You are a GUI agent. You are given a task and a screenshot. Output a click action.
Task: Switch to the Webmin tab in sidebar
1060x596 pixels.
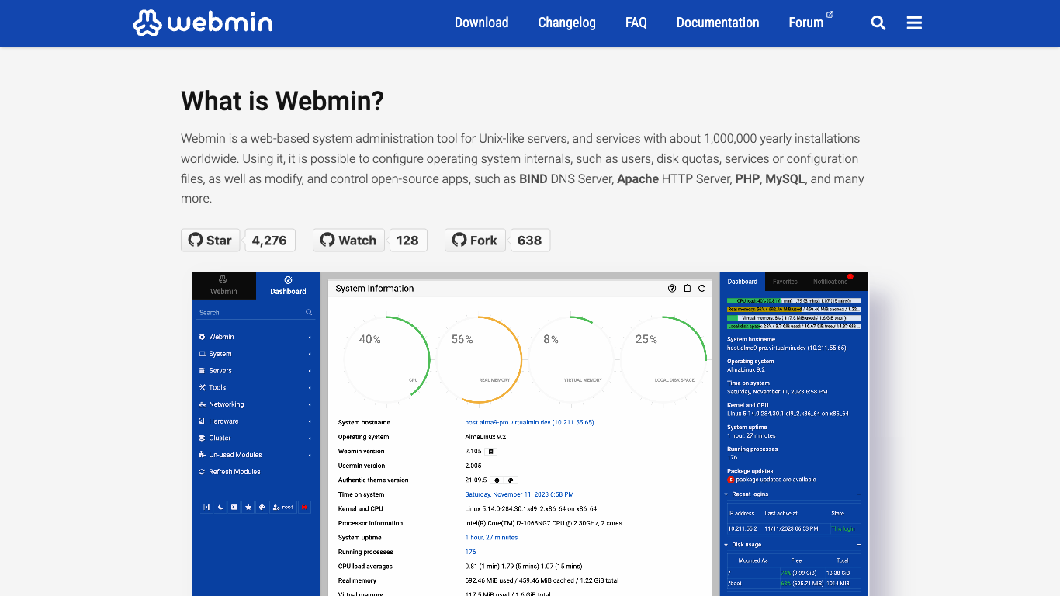pyautogui.click(x=223, y=285)
